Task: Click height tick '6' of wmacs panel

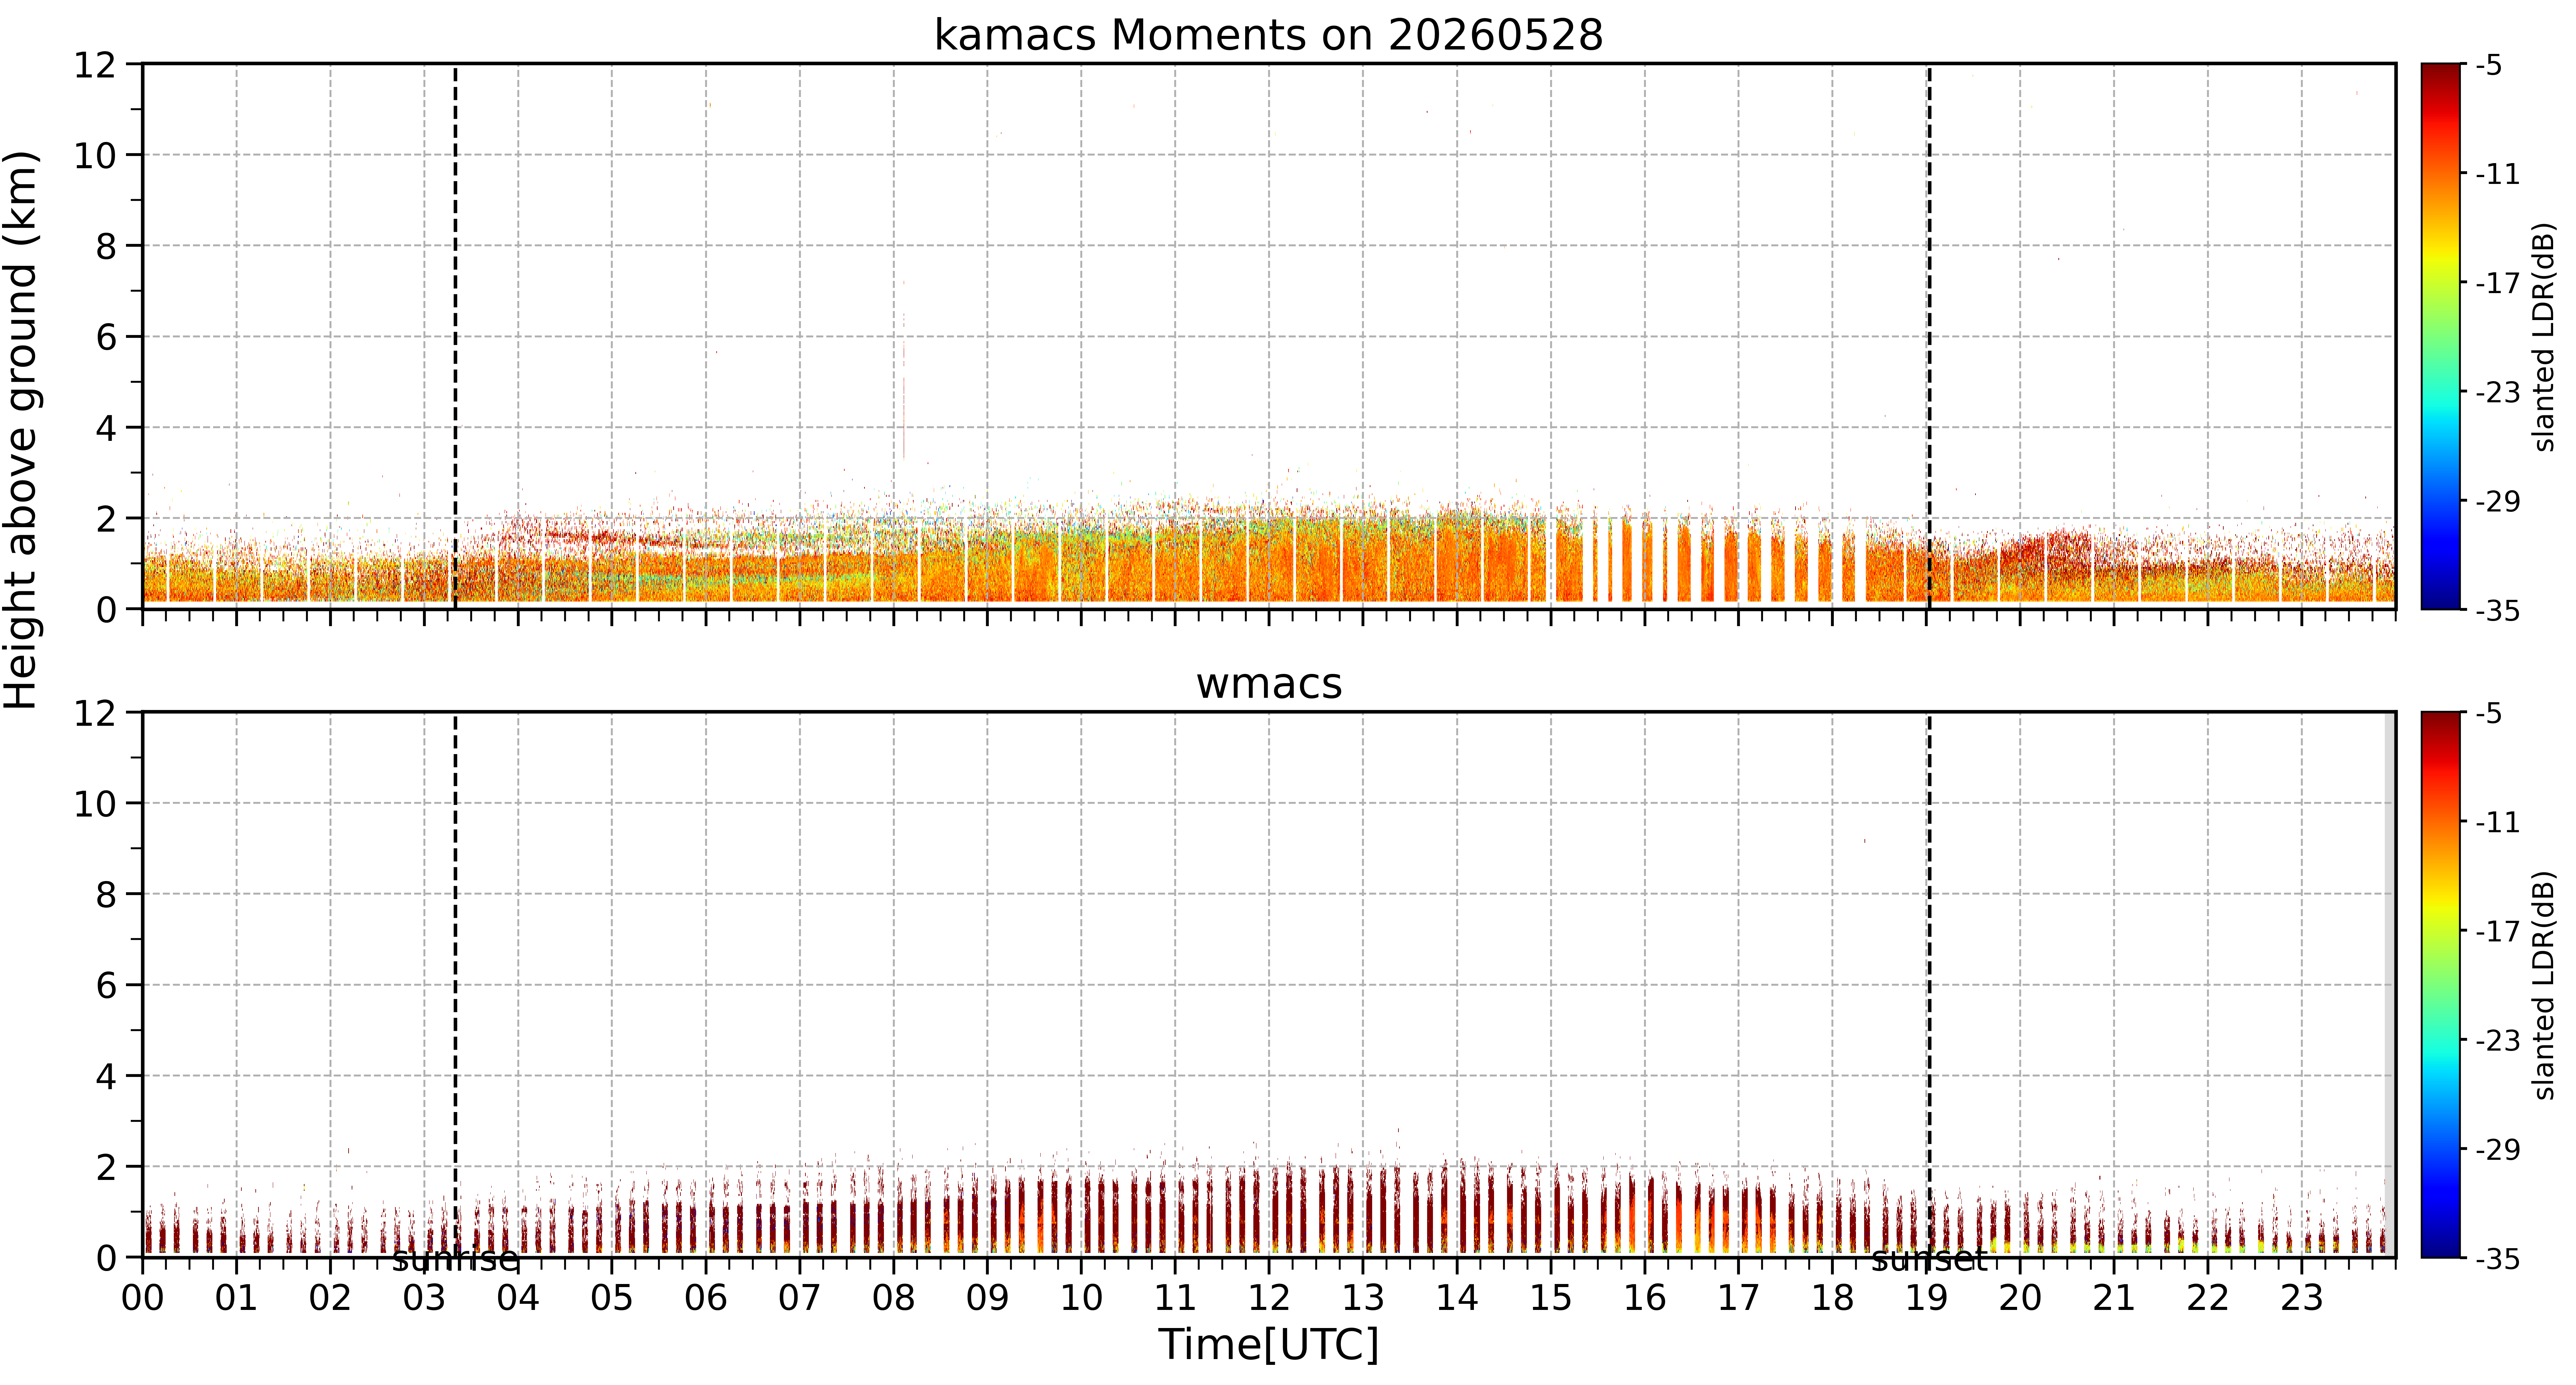Action: point(106,985)
